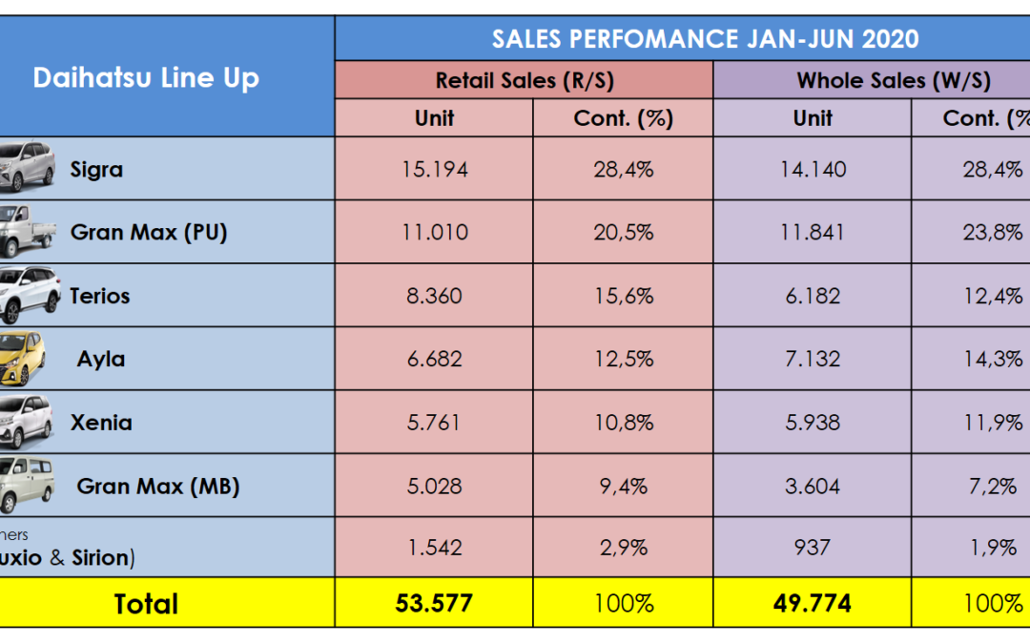Image resolution: width=1030 pixels, height=644 pixels.
Task: Select the Whole Sales (W/S) column header
Action: point(894,80)
